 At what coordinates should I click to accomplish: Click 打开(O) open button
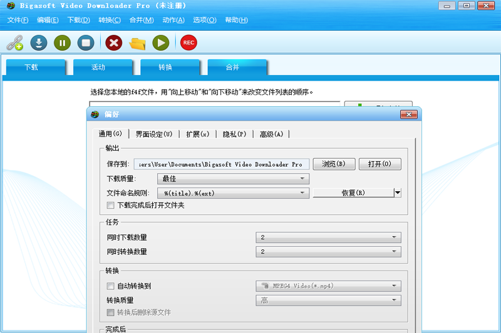(x=380, y=164)
